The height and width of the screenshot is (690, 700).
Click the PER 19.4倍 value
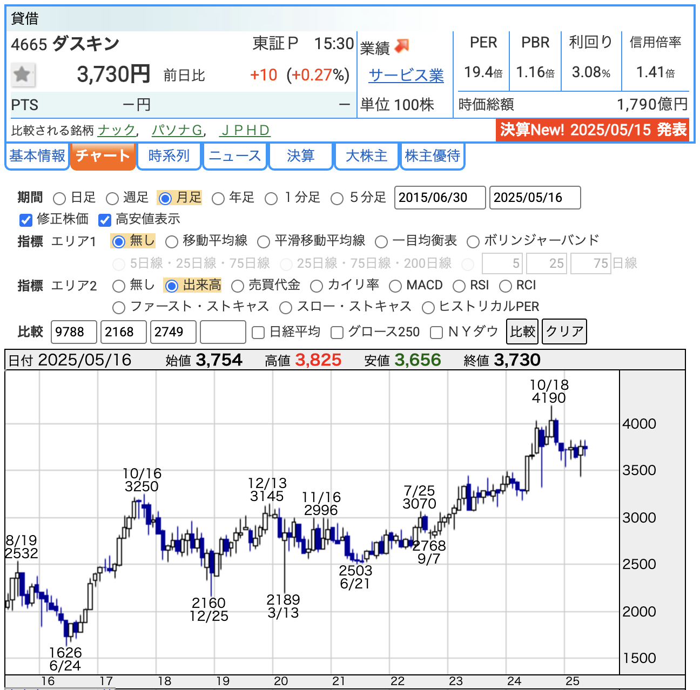click(x=483, y=72)
